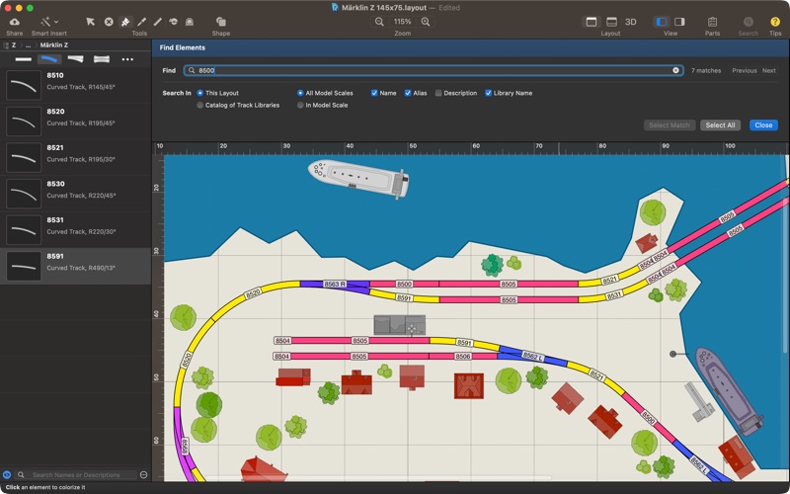The height and width of the screenshot is (494, 790).
Task: Enable the Description checkbox
Action: click(438, 93)
